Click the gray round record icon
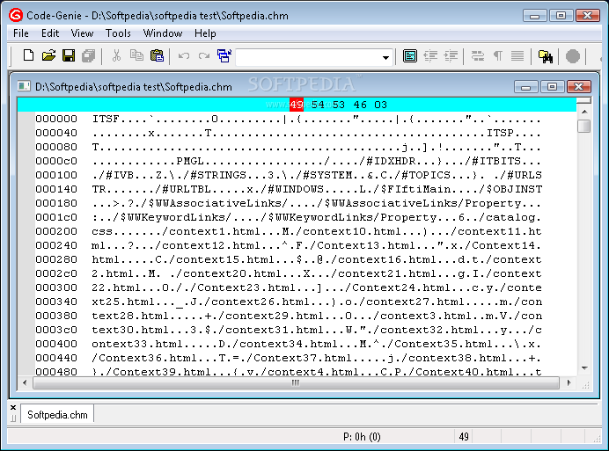Image resolution: width=609 pixels, height=451 pixels. (x=573, y=56)
